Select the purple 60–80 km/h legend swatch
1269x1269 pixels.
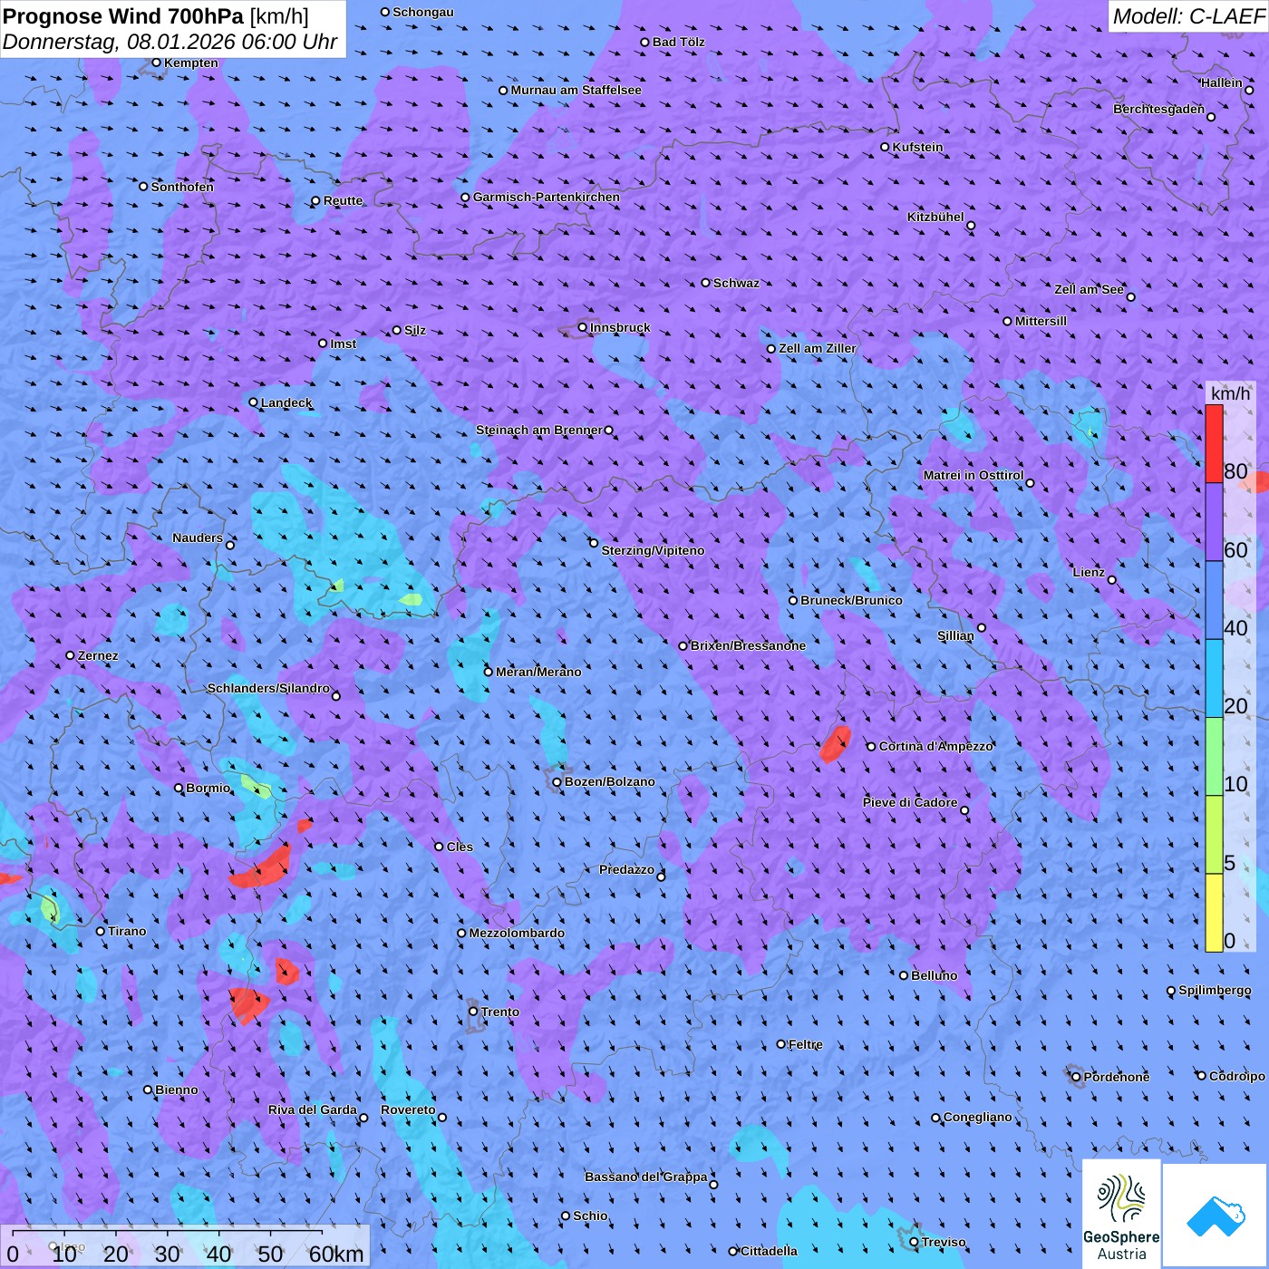1214,522
